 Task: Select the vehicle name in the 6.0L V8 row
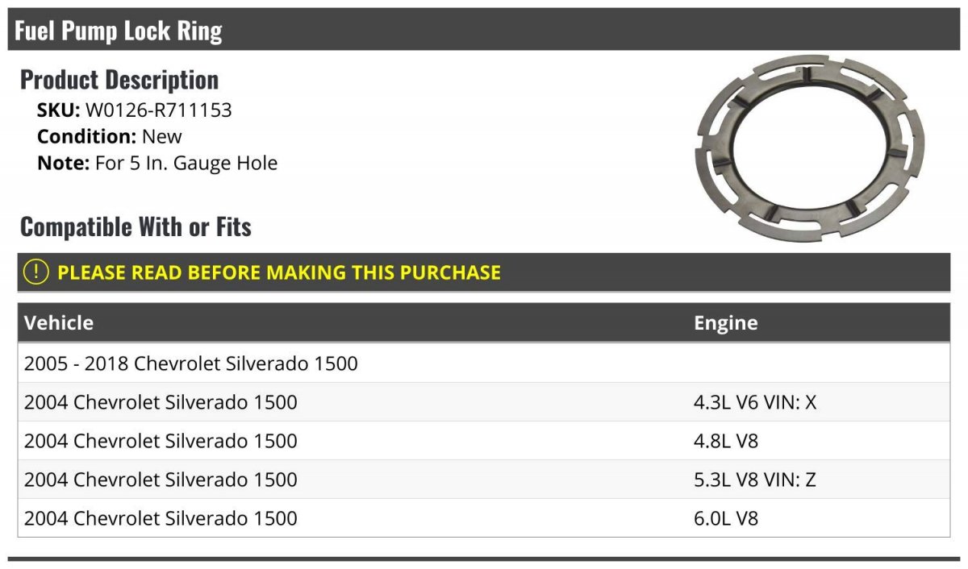coord(161,518)
